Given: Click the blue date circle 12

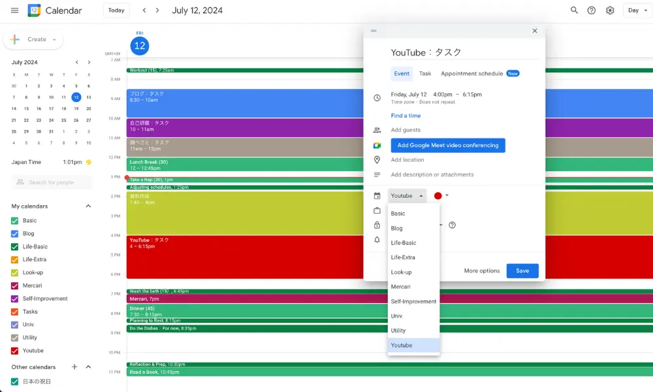Looking at the screenshot, I should [140, 46].
